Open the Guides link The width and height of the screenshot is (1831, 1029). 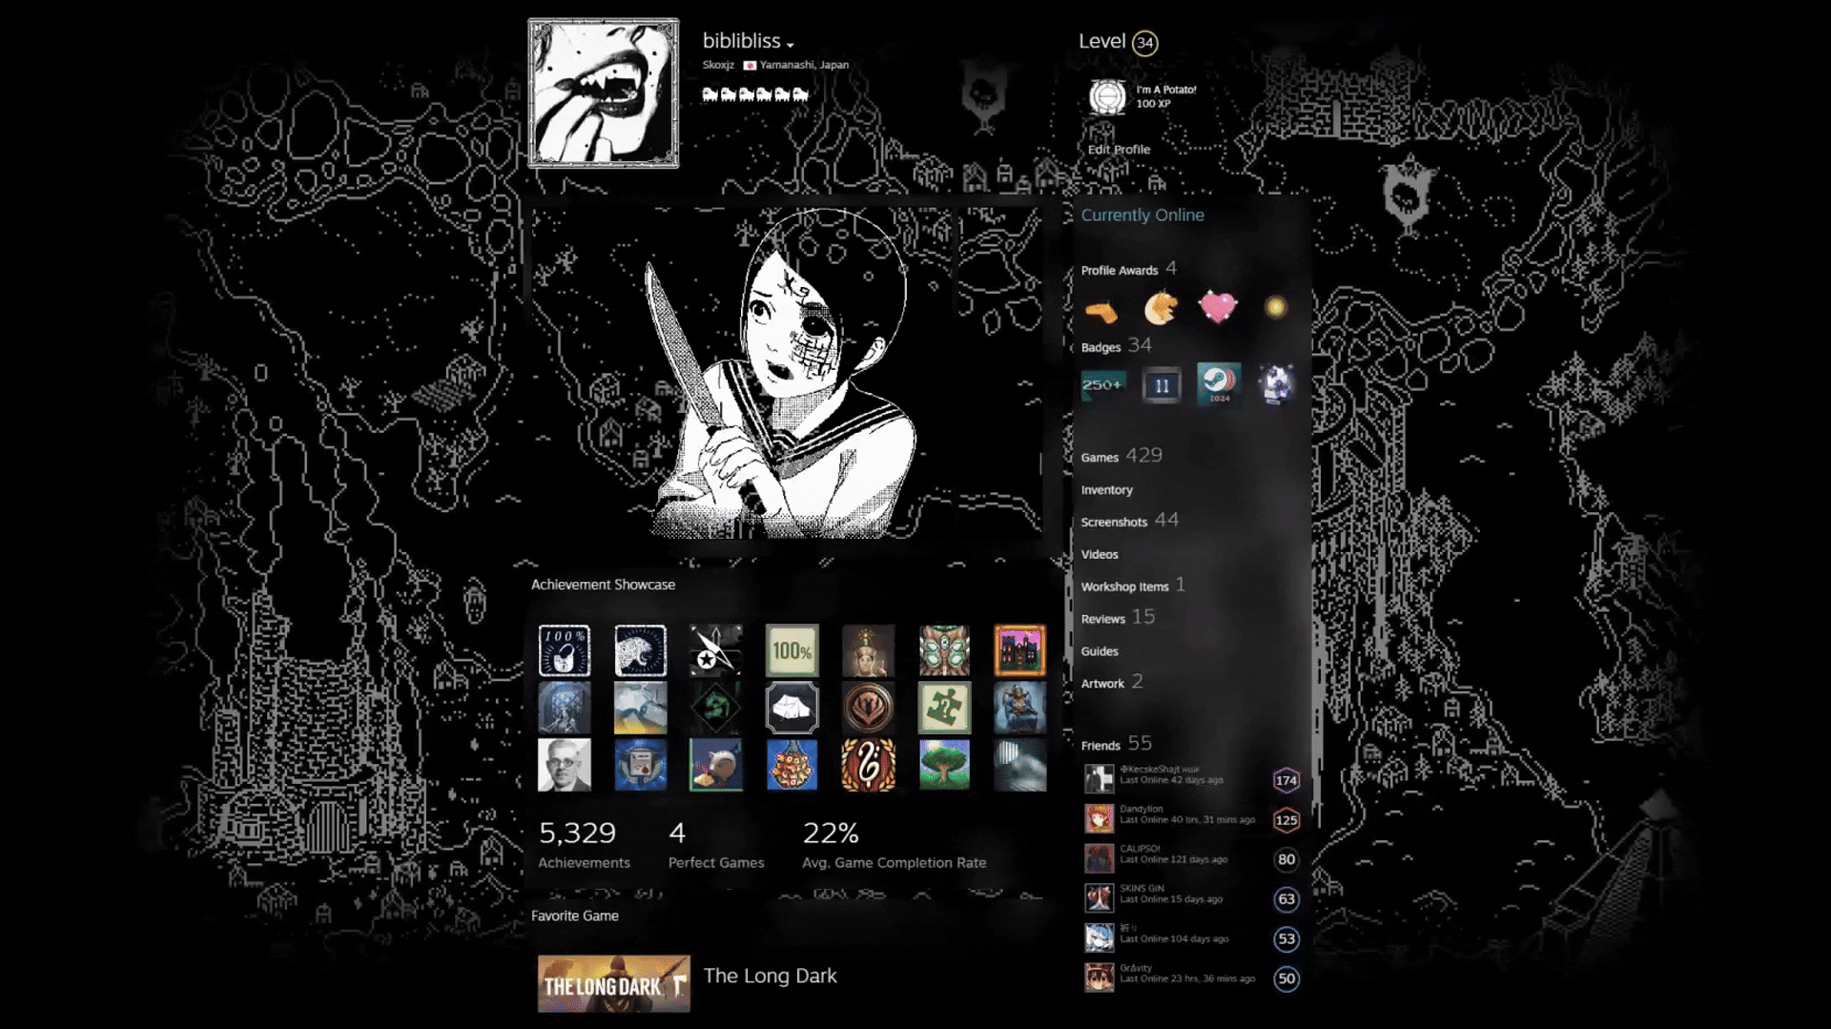click(1100, 651)
